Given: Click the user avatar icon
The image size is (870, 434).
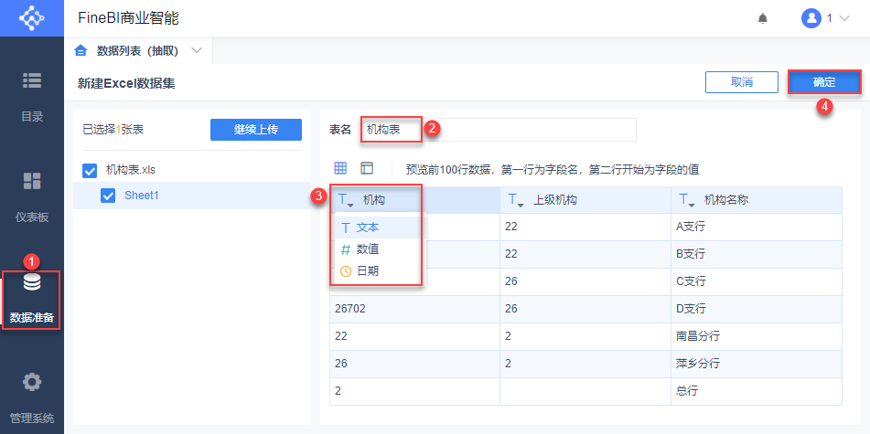Looking at the screenshot, I should pyautogui.click(x=811, y=18).
